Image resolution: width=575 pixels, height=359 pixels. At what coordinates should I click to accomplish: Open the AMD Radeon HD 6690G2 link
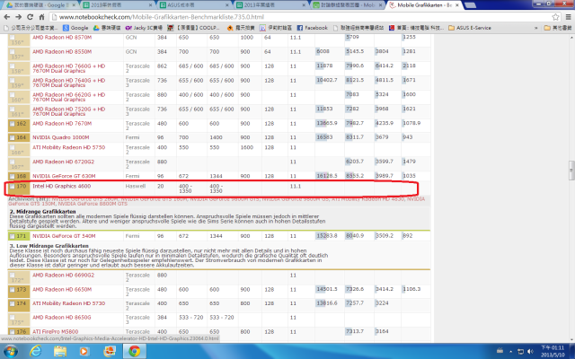coord(63,276)
